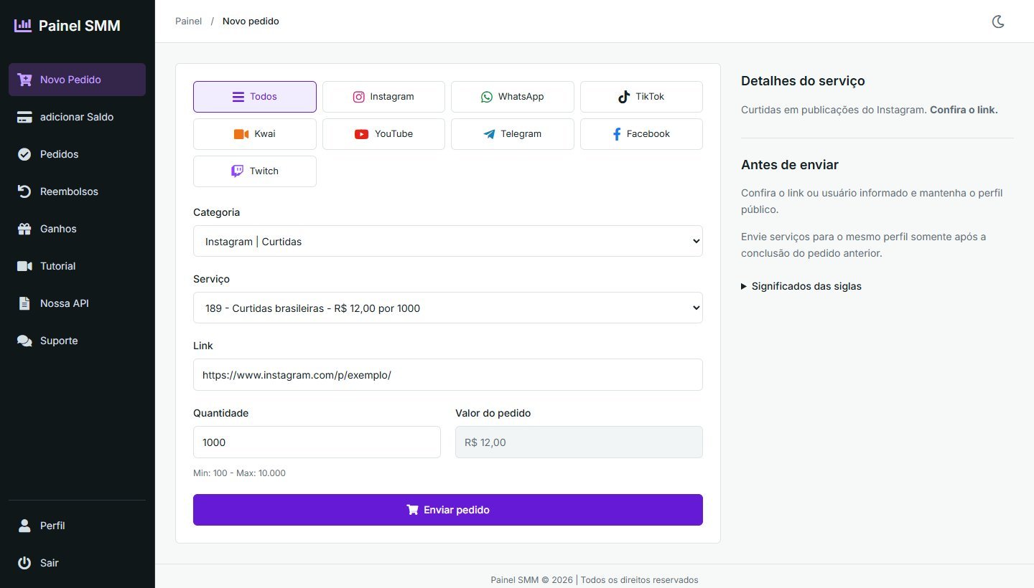Viewport: 1034px width, 588px height.
Task: Open Reembolsos page from the sidebar
Action: (77, 191)
